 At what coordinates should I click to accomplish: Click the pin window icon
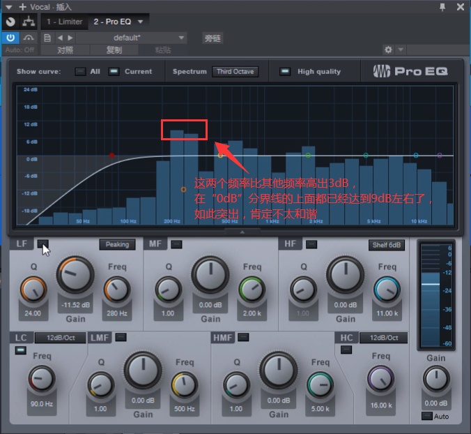[x=442, y=7]
